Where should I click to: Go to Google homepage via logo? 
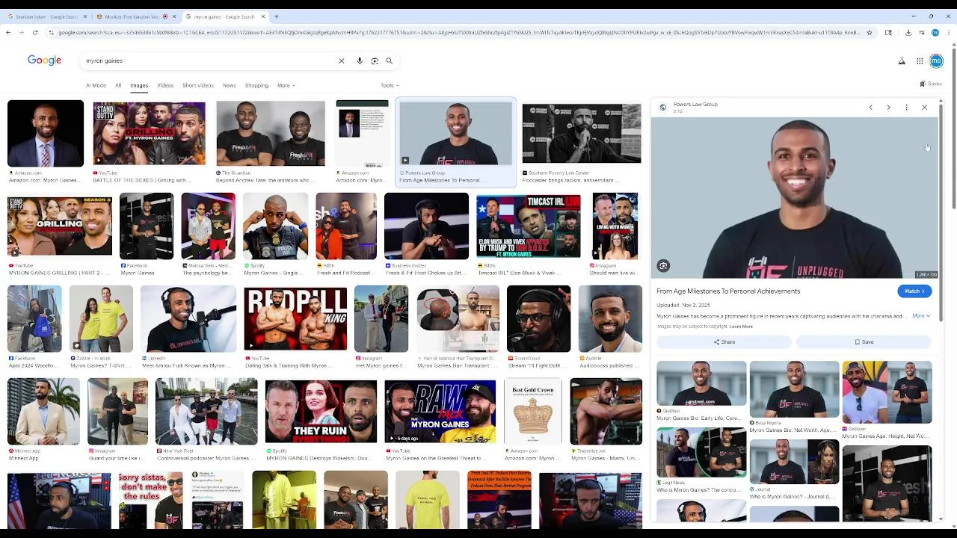(44, 61)
